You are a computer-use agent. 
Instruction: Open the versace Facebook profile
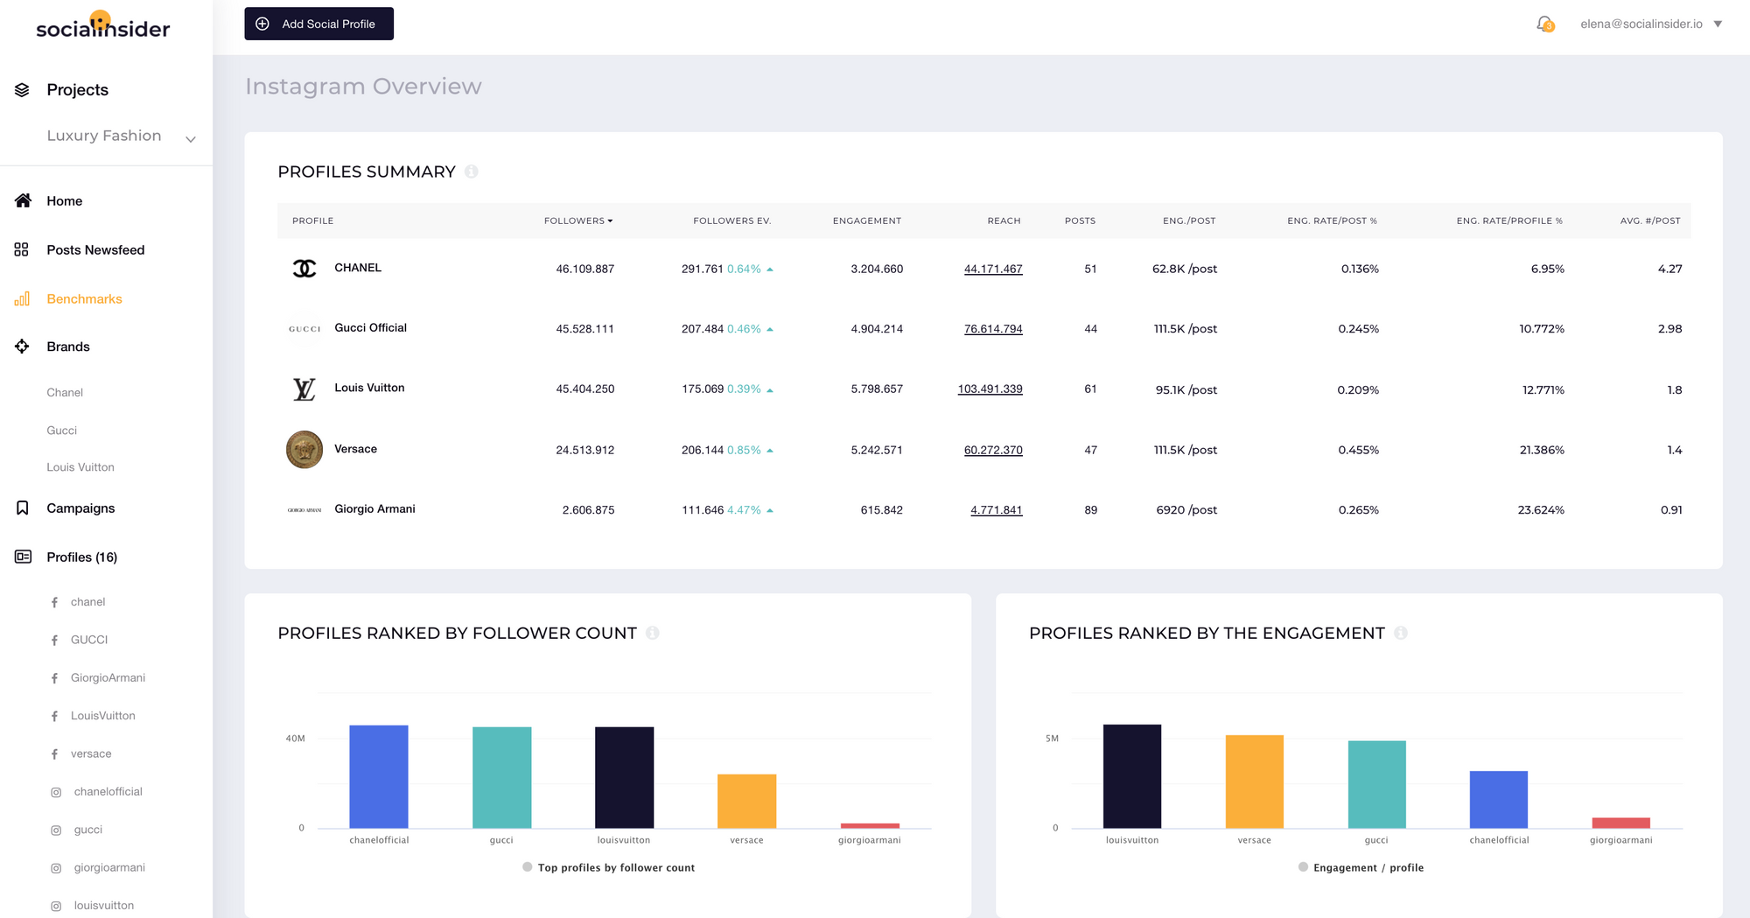coord(91,753)
